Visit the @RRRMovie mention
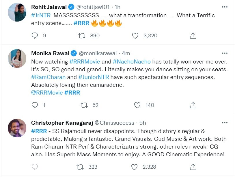The width and height of the screenshot is (235, 177). click(46, 92)
